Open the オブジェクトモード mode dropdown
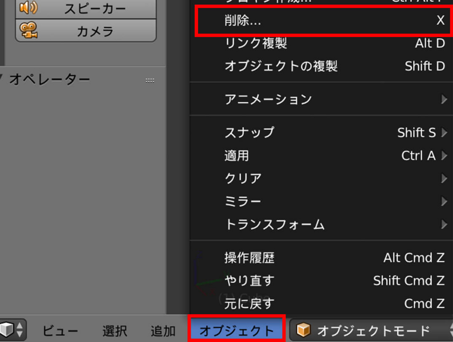The image size is (453, 342). pos(371,331)
